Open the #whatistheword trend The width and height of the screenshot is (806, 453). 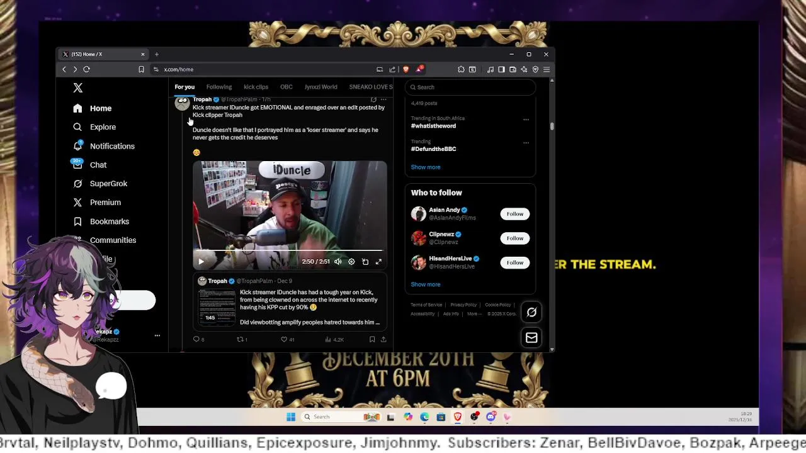click(x=433, y=126)
